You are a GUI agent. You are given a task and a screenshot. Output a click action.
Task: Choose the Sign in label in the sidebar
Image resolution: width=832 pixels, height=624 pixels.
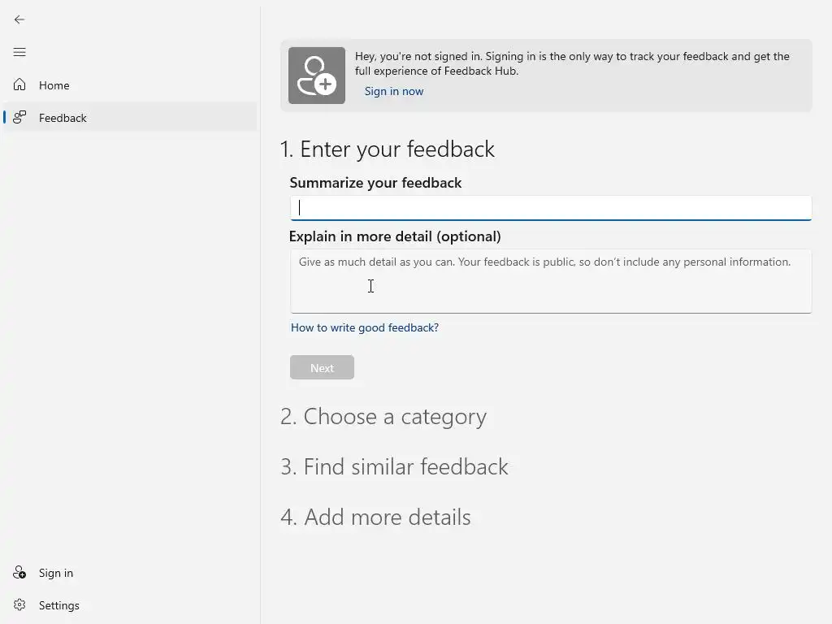56,573
